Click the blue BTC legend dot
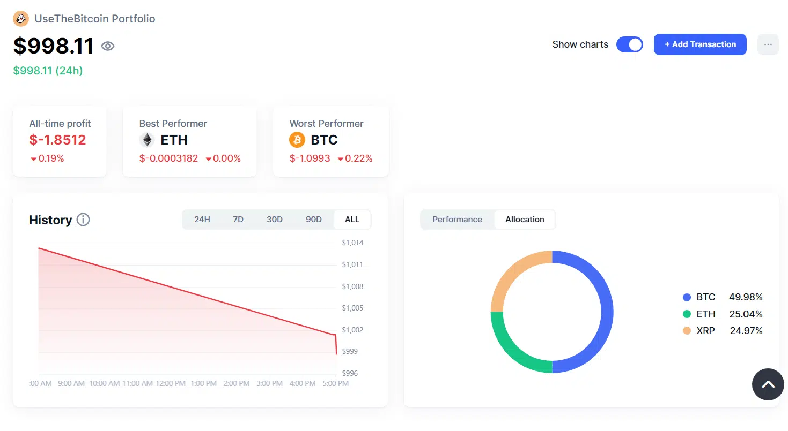788x431 pixels. (x=687, y=297)
